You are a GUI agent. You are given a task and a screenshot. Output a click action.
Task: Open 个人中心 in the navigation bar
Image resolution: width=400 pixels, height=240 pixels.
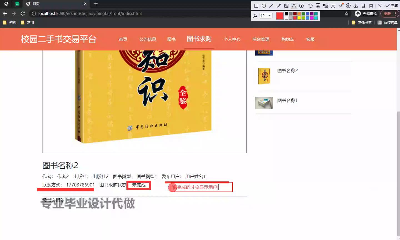coord(232,39)
